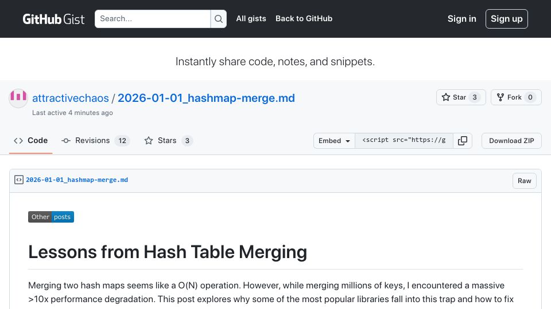Expand the Embed dropdown
Screen dimensions: 551x309
[x=334, y=141]
